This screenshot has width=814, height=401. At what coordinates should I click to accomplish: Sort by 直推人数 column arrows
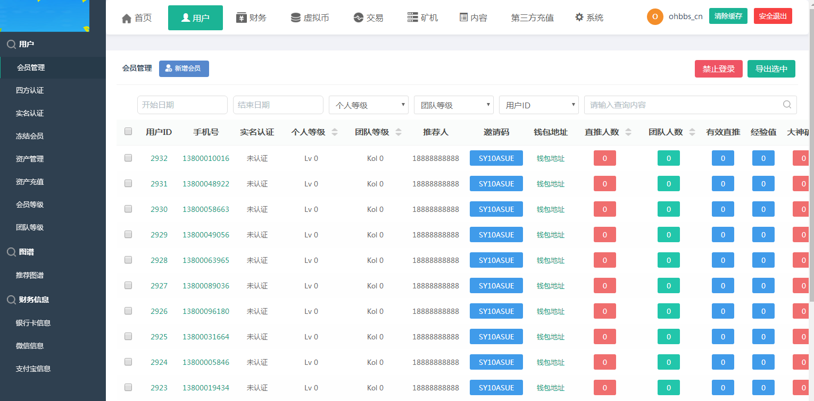(628, 132)
